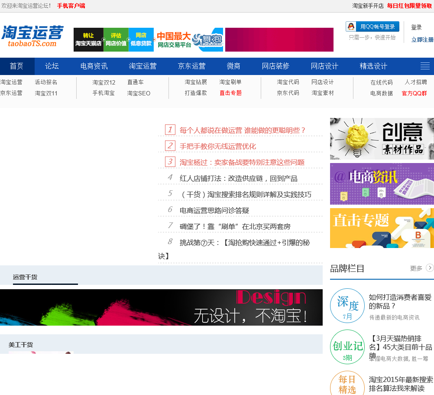Open the 淘宝双12 sub-navigation link
Viewport: 434px width, 395px height.
pyautogui.click(x=104, y=82)
